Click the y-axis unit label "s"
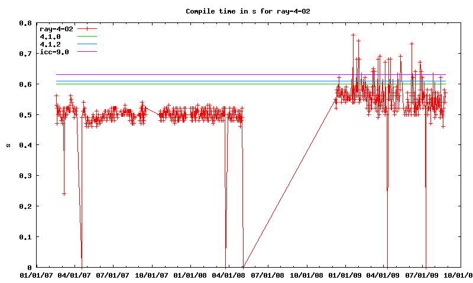473x283 pixels. click(7, 145)
